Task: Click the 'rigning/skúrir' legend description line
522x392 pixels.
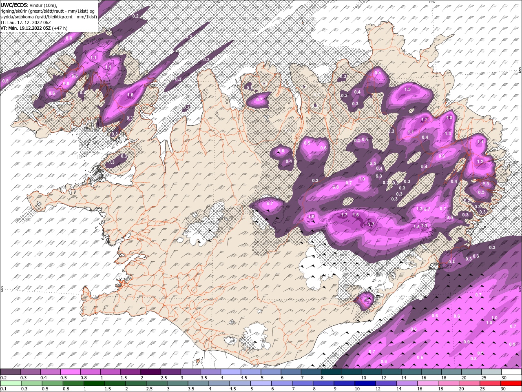Action: [x=48, y=11]
